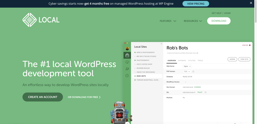Open the Help question mark sidebar icon
Image resolution: width=257 pixels, height=124 pixels.
(127, 76)
